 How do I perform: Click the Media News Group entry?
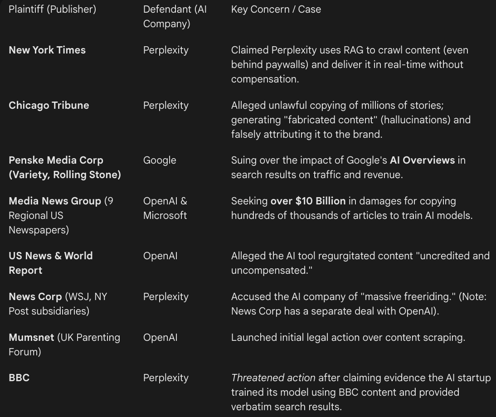pos(61,215)
